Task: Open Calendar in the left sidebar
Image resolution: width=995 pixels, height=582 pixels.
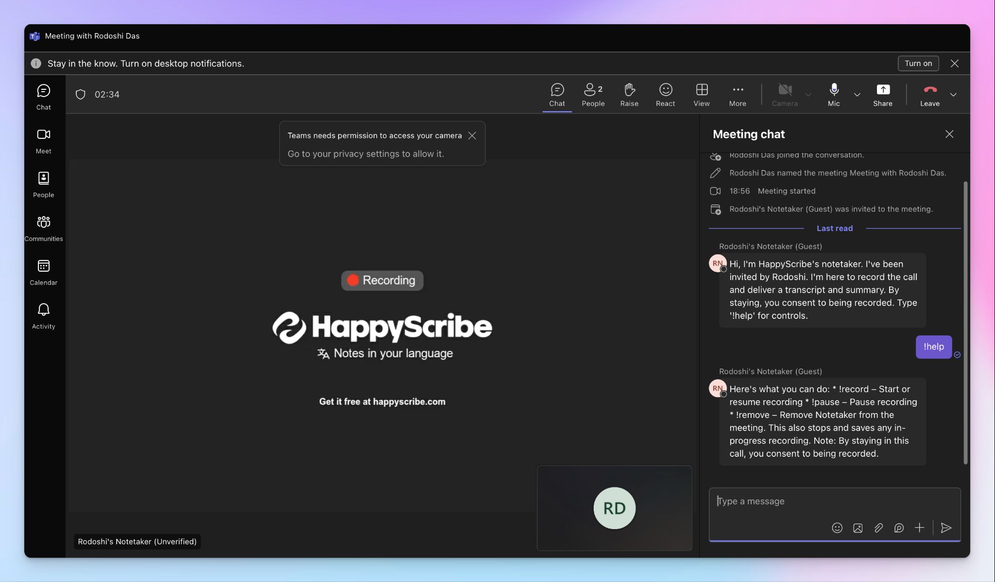Action: (x=43, y=273)
